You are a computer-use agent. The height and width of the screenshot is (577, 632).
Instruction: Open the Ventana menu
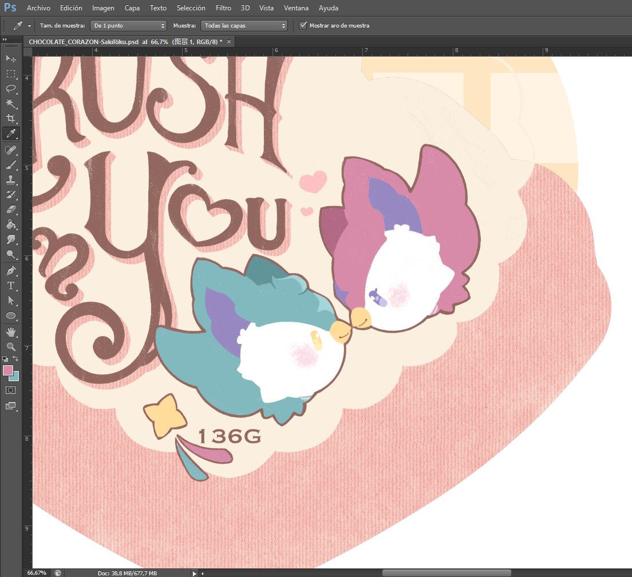tap(296, 7)
